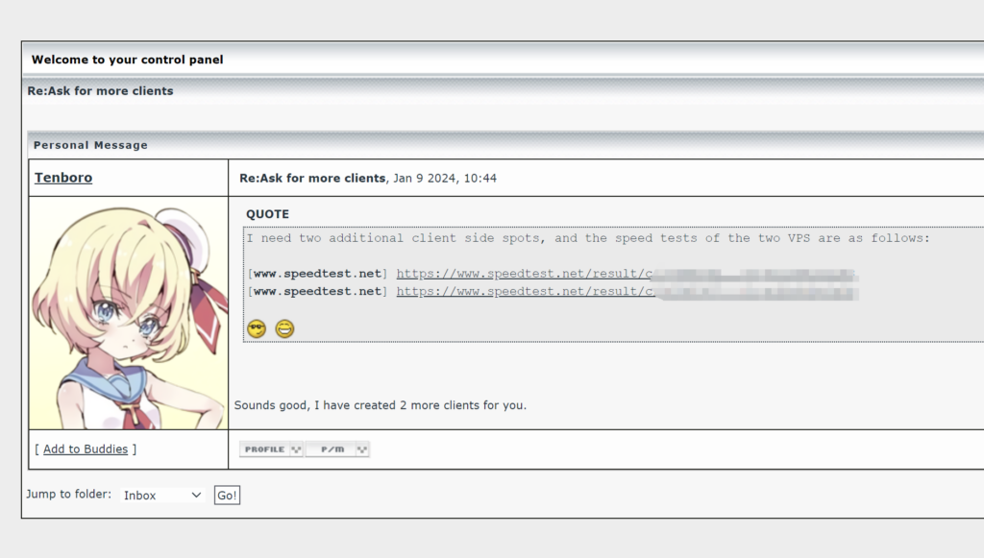
Task: Click the first [www.speedtest.net] domain label
Action: [x=317, y=275]
